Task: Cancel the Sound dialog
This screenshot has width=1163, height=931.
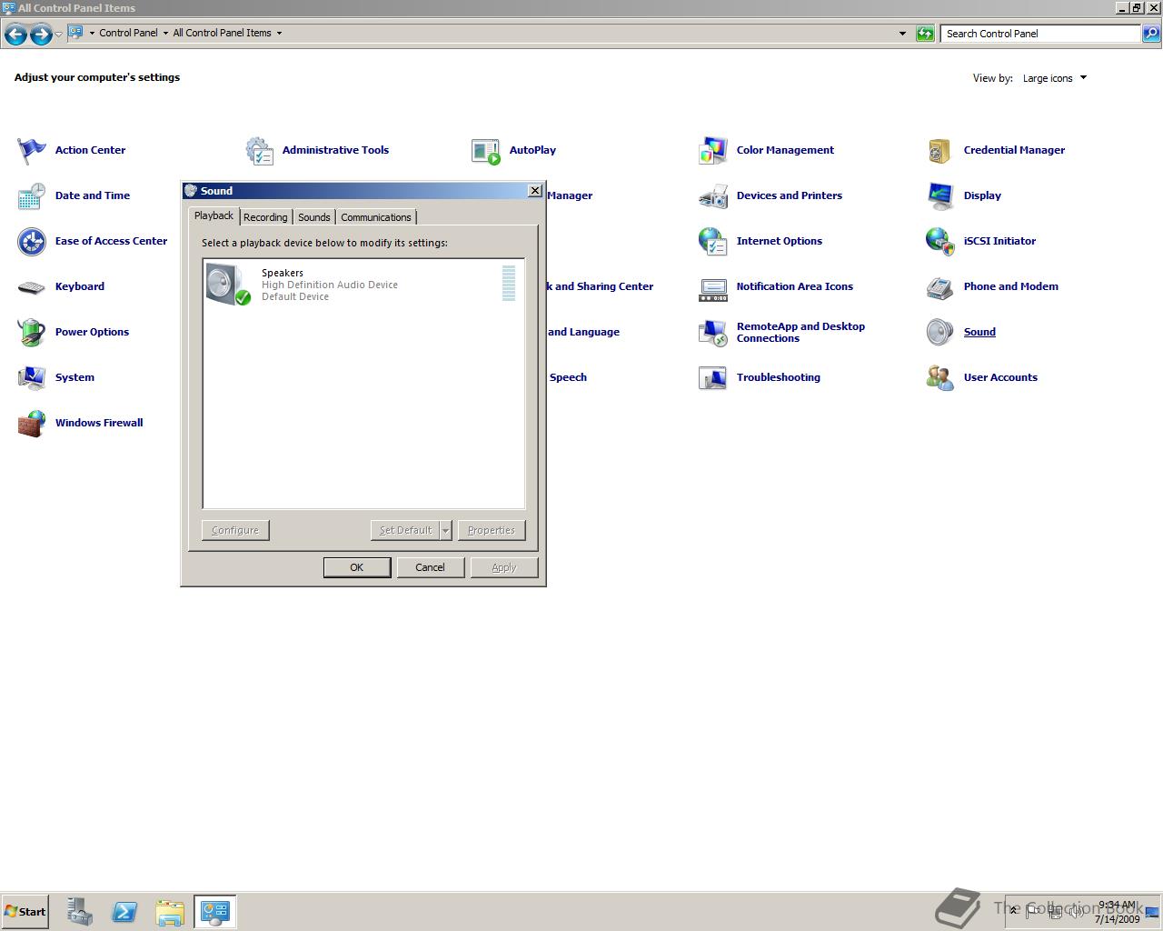Action: 430,567
